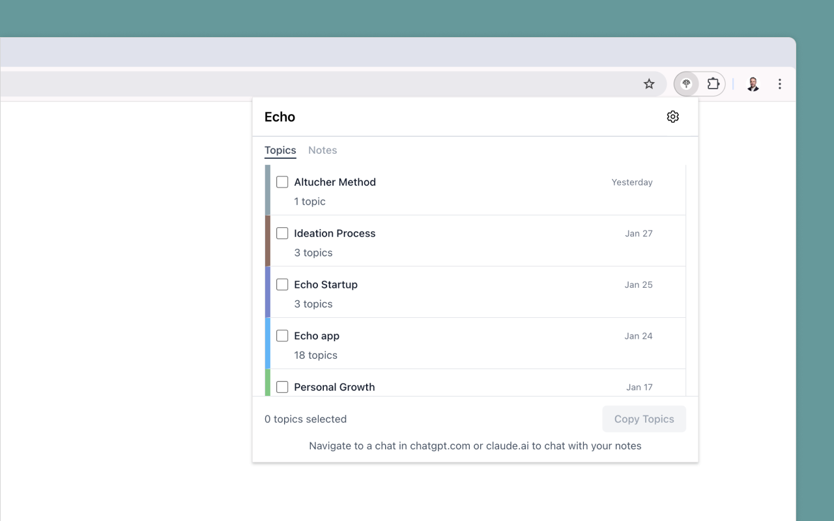This screenshot has height=521, width=834.
Task: Click the Copy Topics button
Action: tap(644, 419)
